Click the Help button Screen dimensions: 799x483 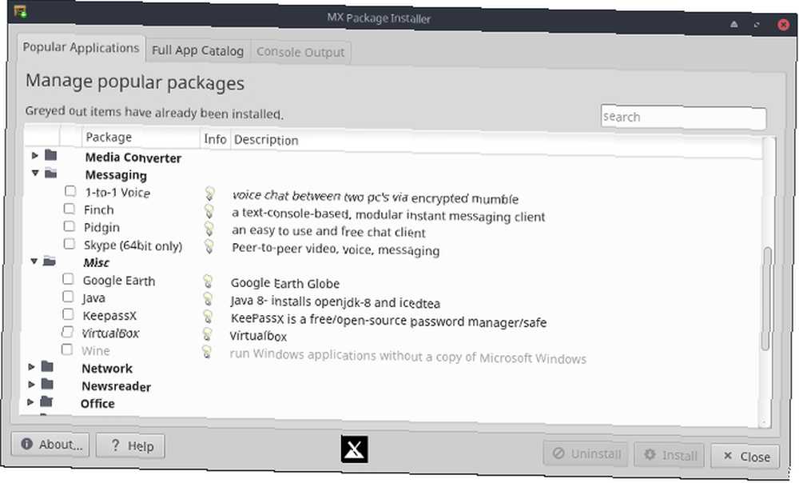point(130,446)
